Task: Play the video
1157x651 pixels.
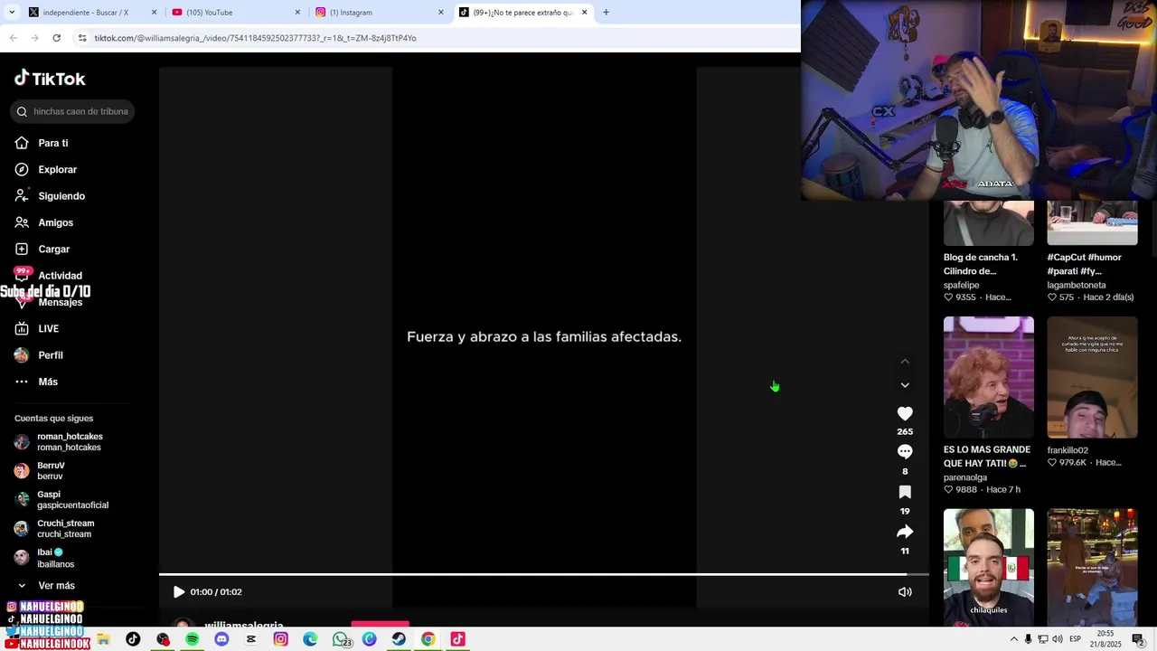Action: click(179, 592)
